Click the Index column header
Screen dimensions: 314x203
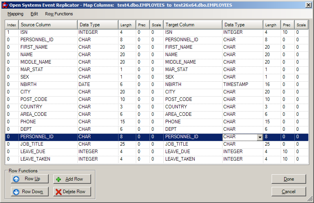point(12,25)
